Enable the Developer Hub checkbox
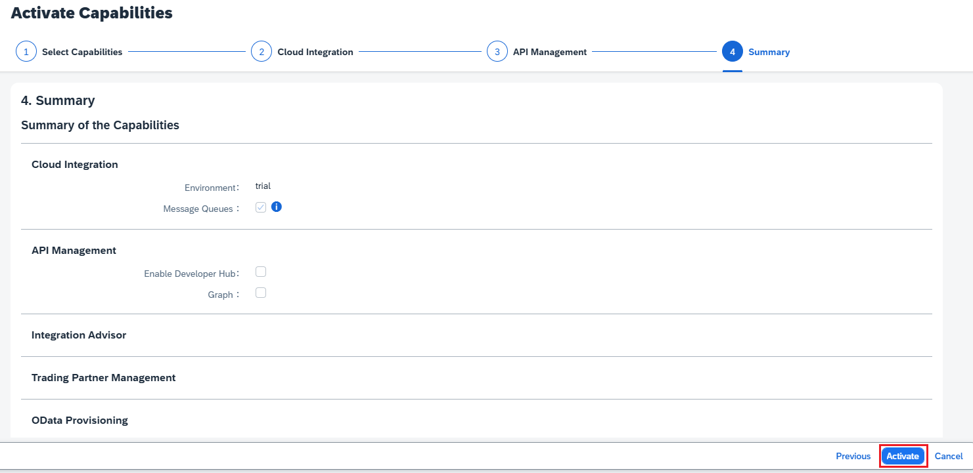The width and height of the screenshot is (973, 473). (261, 272)
